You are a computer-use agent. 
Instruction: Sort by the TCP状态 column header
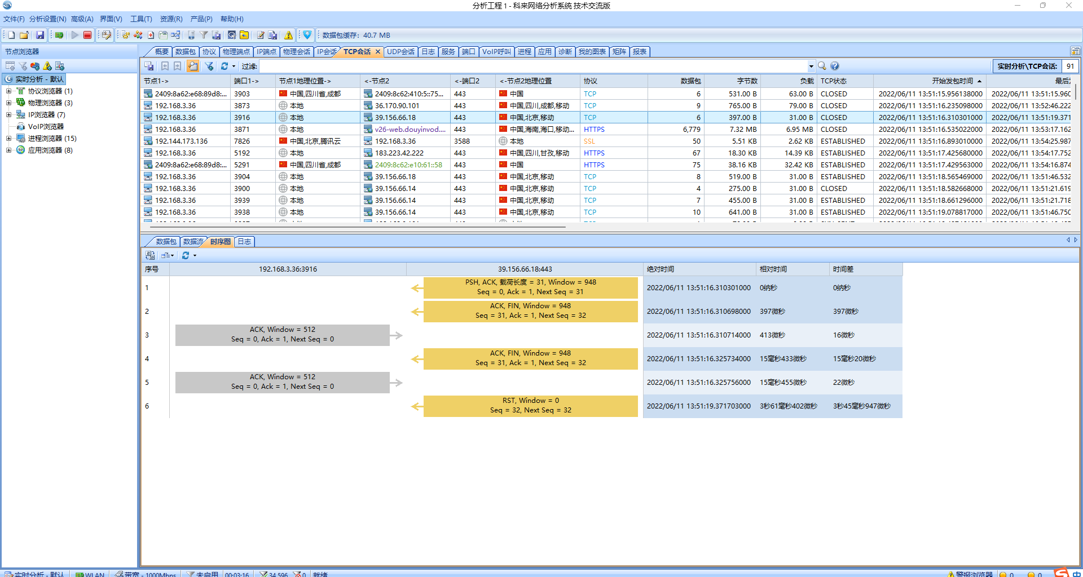tap(845, 81)
